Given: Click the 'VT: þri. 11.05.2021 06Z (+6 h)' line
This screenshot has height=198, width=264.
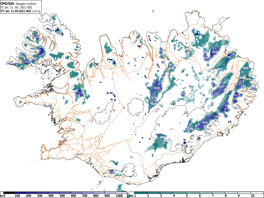Looking at the screenshot, I should point(20,11).
